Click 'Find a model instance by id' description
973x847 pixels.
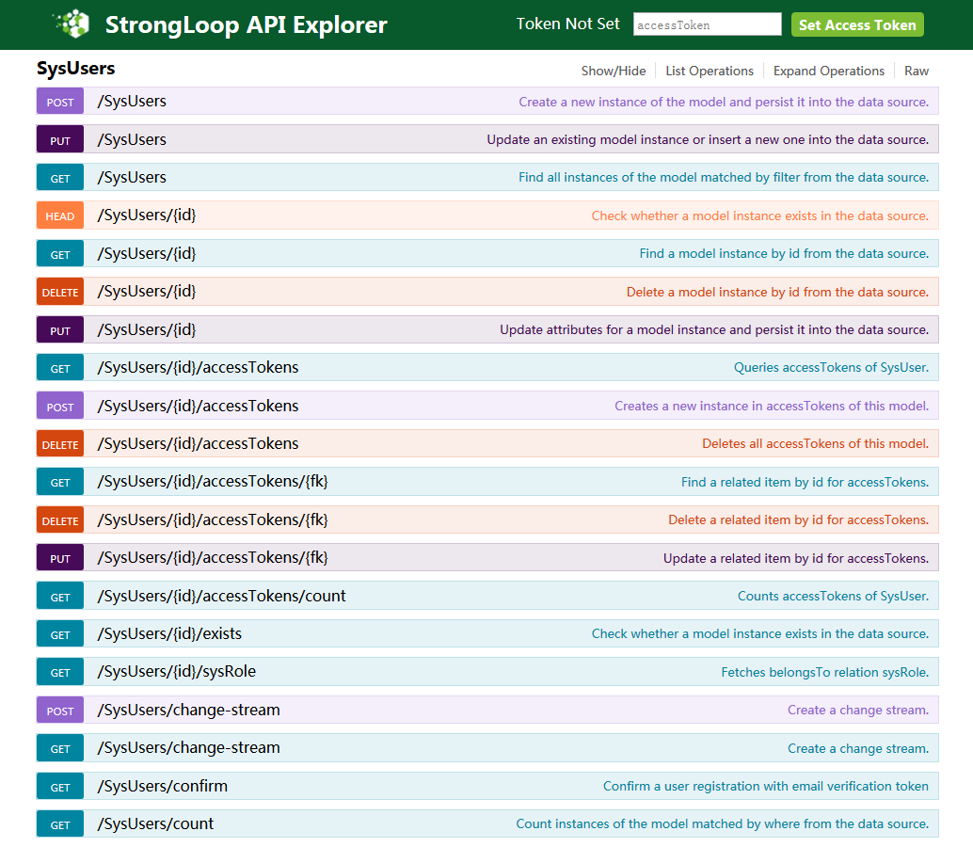tap(784, 254)
